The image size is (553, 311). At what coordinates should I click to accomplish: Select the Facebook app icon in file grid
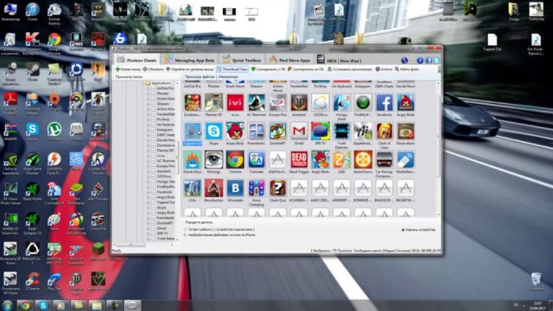pos(384,103)
